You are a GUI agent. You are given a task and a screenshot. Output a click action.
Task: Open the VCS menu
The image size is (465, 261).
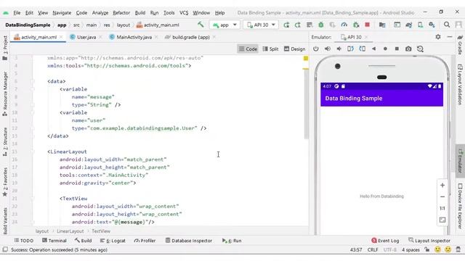click(184, 13)
